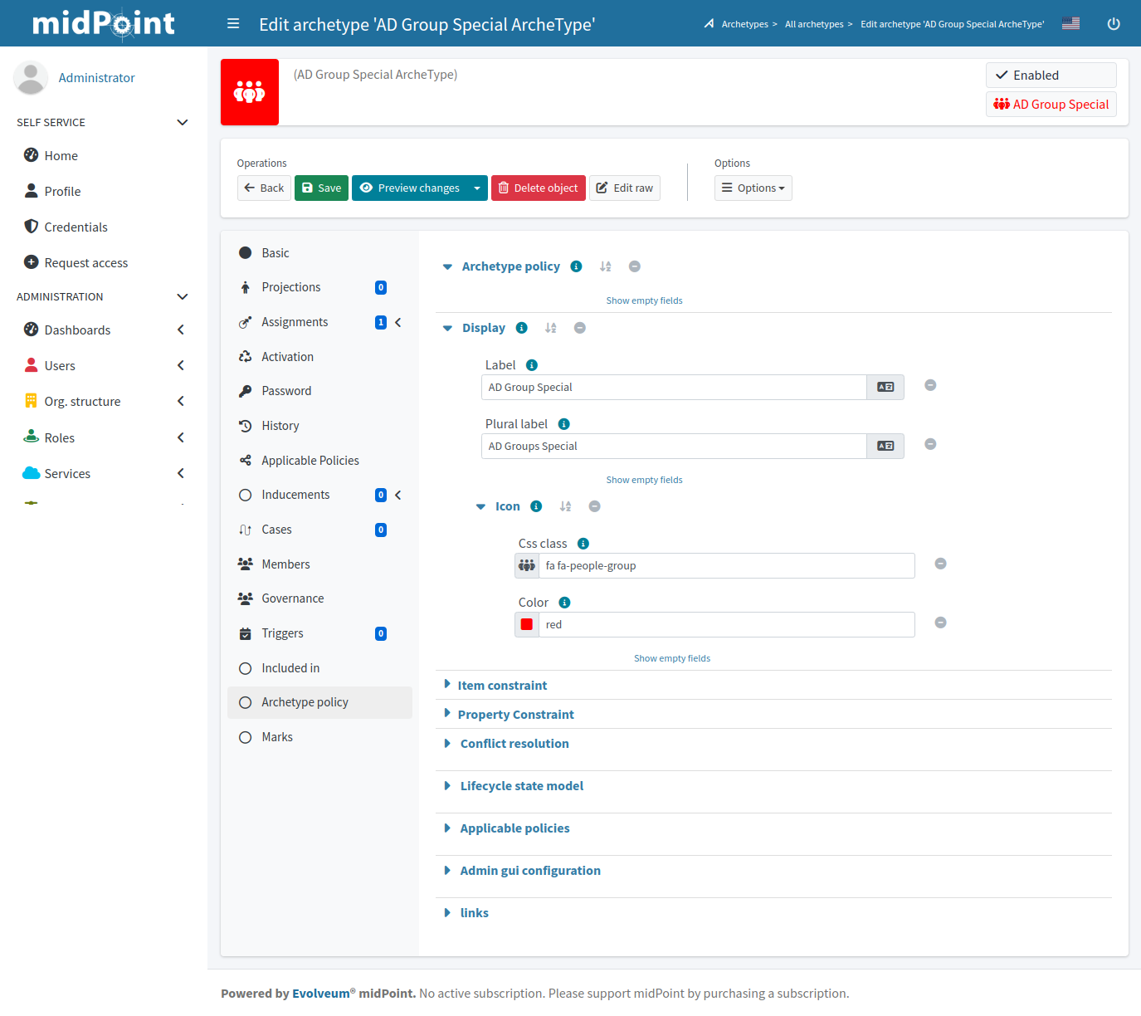Collapse the Archetype policy section

447,266
